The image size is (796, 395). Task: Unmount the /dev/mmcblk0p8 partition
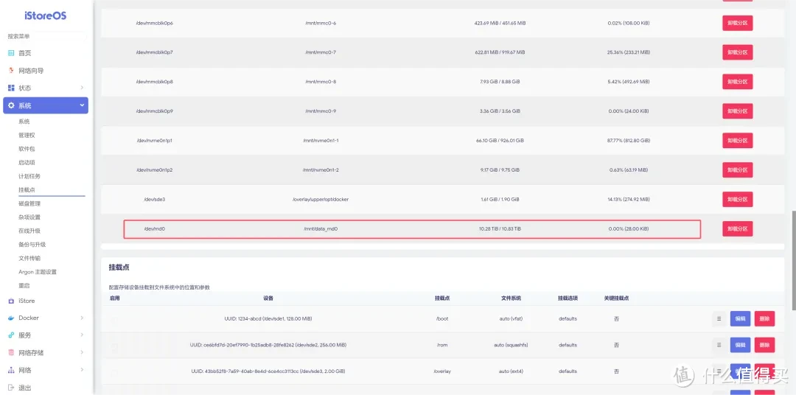pos(737,82)
